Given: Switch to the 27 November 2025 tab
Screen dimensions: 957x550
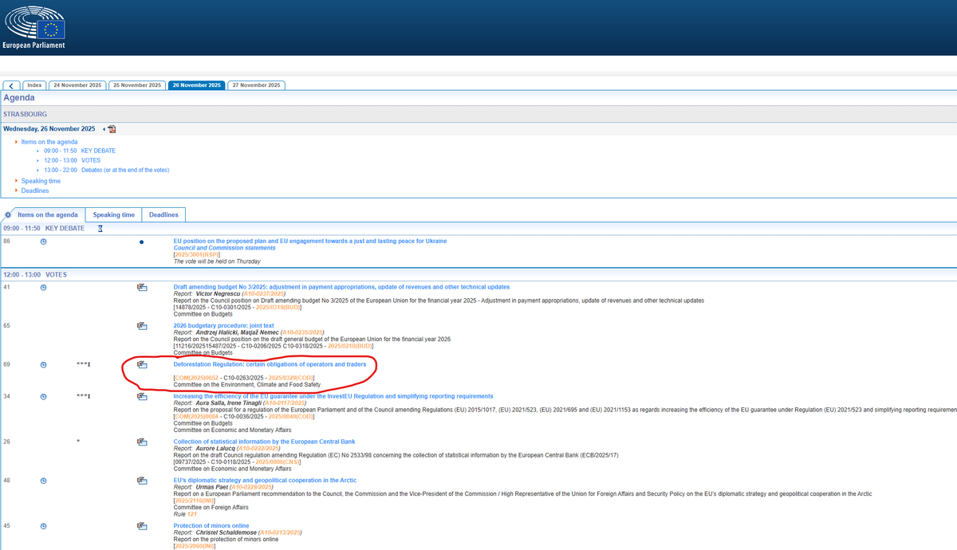Looking at the screenshot, I should (256, 85).
